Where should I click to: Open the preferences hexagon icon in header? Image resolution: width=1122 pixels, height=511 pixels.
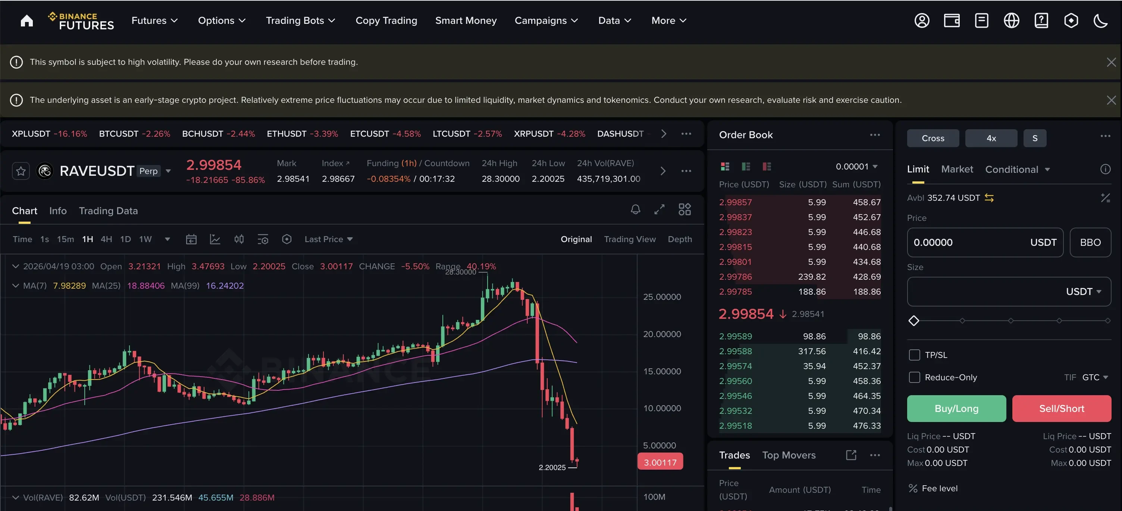point(1071,20)
